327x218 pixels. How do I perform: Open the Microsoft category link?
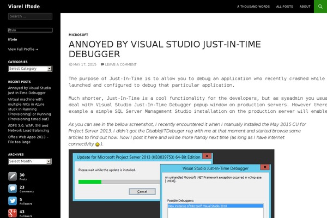(78, 35)
